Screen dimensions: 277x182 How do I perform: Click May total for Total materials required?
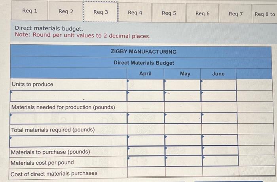(x=183, y=129)
